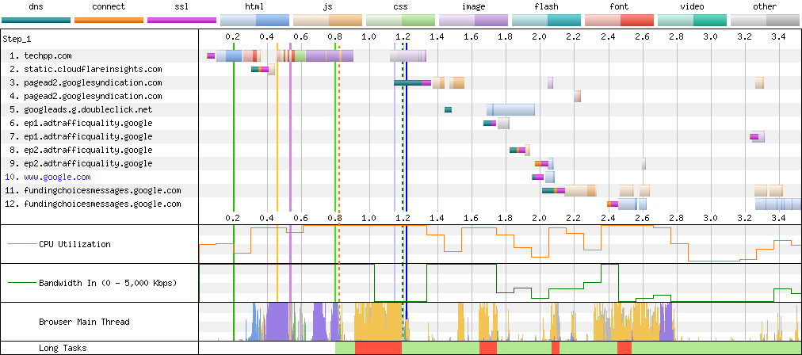Screen dimensions: 802x355
Task: Click the html bar in googleads.g.doubleclick.net row
Action: [510, 110]
